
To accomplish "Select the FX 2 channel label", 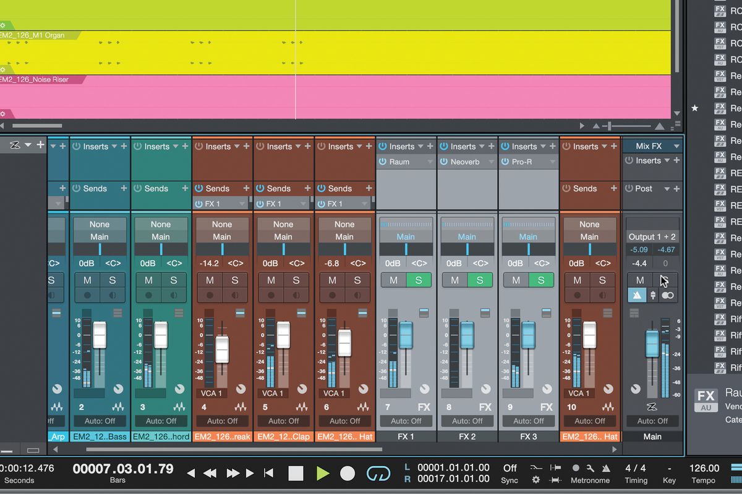I will pyautogui.click(x=468, y=436).
